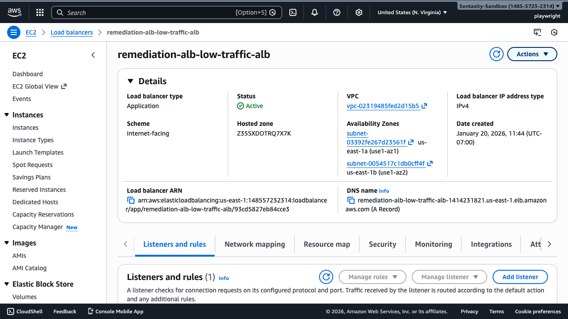Screen dimensions: 568x319
Task: Launch CloudShell from the top bar icon
Action: (293, 12)
